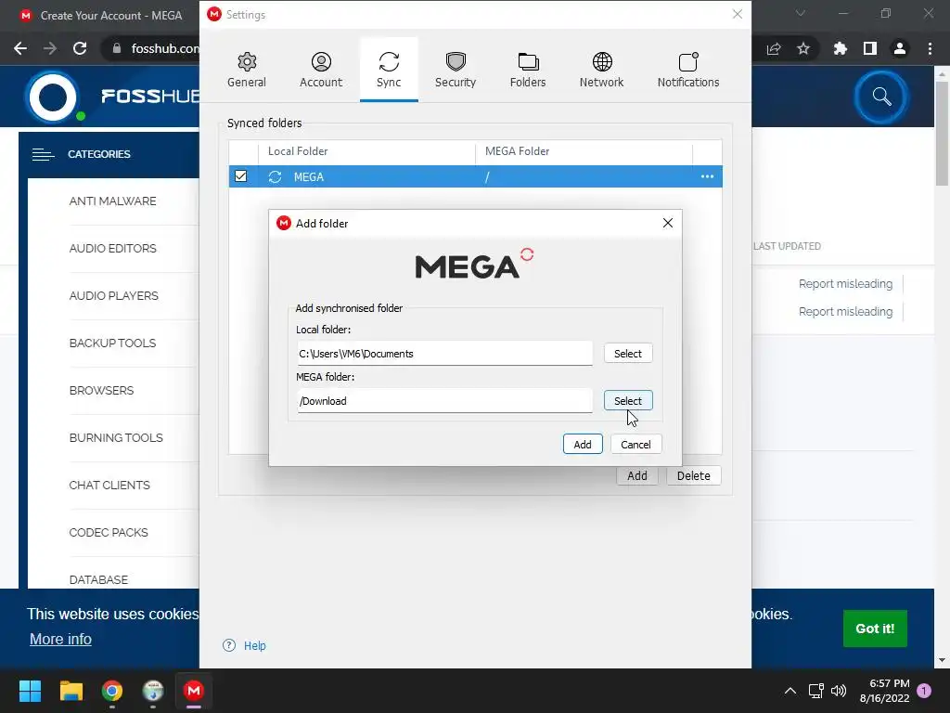Image resolution: width=950 pixels, height=713 pixels.
Task: Click Delete button below synced folders list
Action: [x=693, y=476]
